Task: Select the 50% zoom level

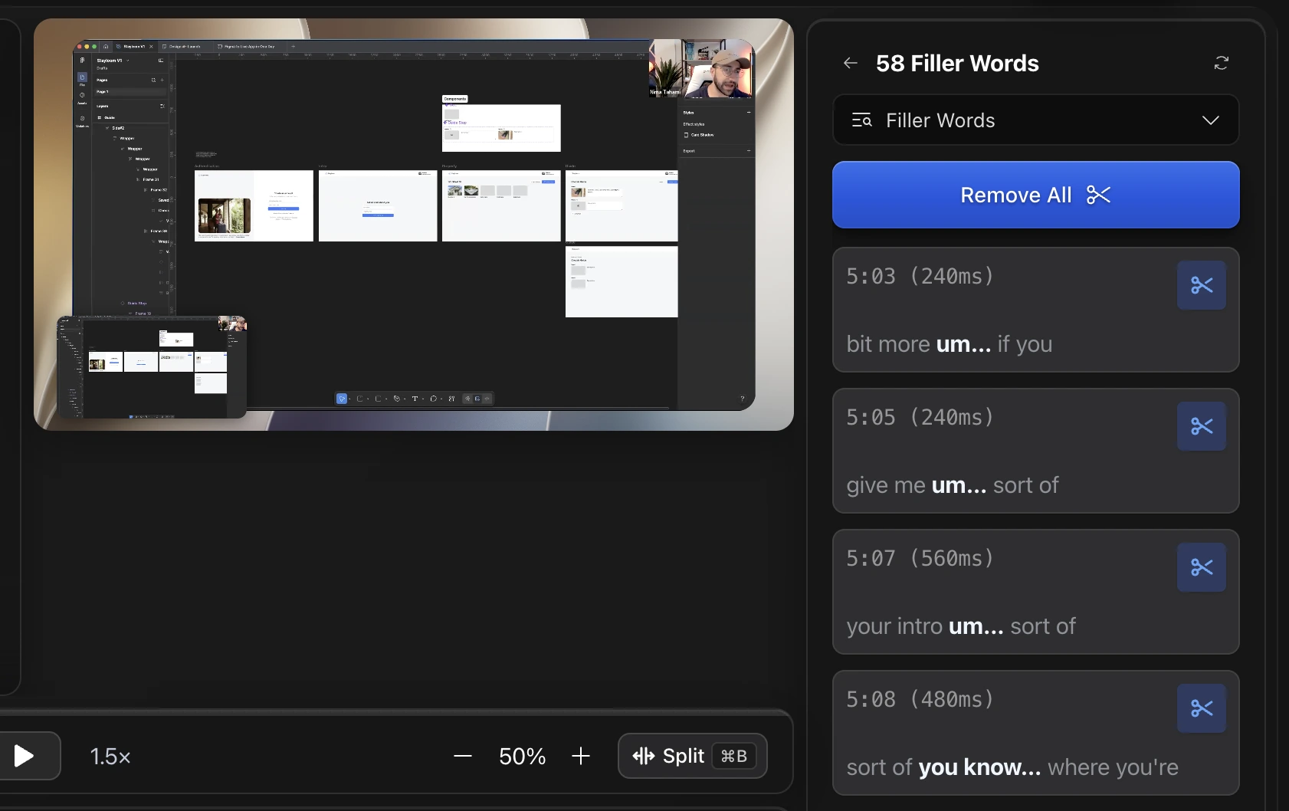Action: click(523, 757)
